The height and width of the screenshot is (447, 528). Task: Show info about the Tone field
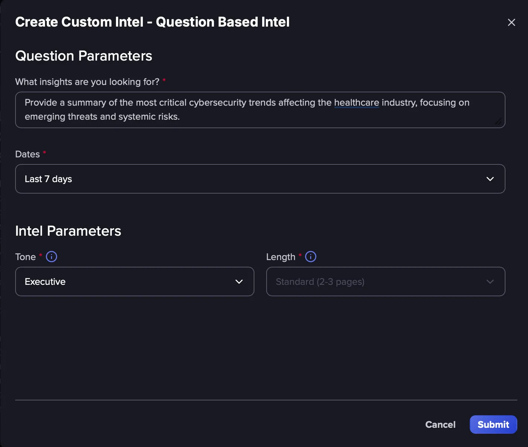tap(51, 256)
